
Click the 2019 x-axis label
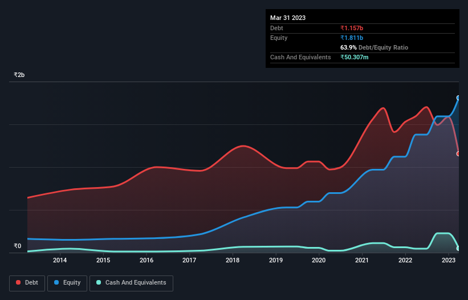coord(276,260)
